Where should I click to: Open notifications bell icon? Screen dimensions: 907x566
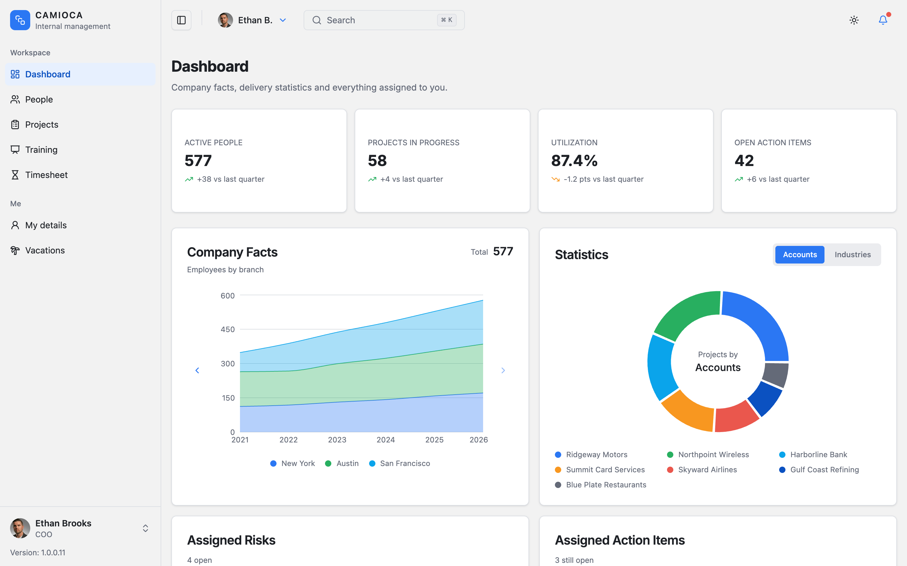(x=883, y=20)
